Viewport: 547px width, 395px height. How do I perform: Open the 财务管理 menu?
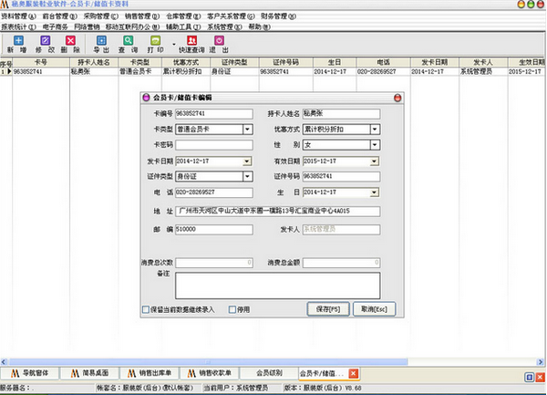tap(278, 16)
